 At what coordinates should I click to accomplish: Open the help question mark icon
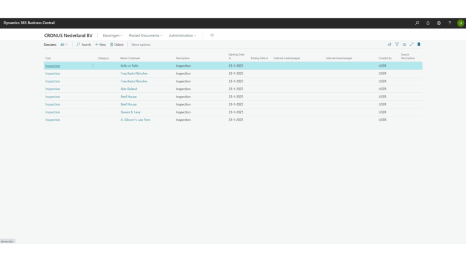[450, 23]
